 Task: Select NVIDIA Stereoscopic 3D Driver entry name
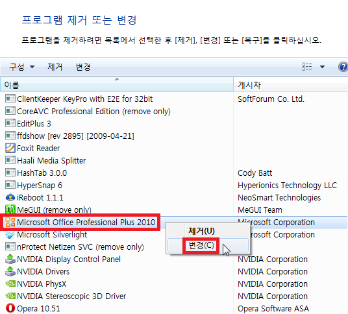tap(71, 296)
